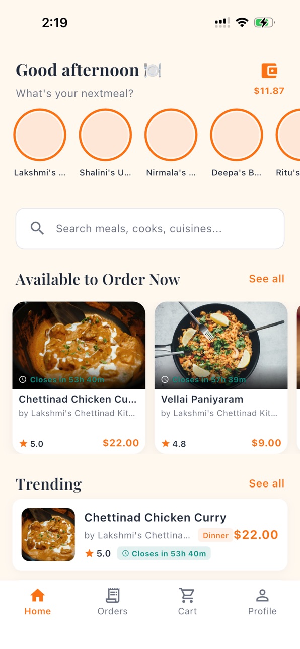Viewport: 300px width, 649px height.
Task: Open Deepa's cook story circle
Action: coord(237,135)
